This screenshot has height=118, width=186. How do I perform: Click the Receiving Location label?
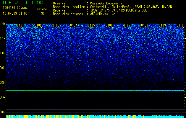(x=69, y=7)
